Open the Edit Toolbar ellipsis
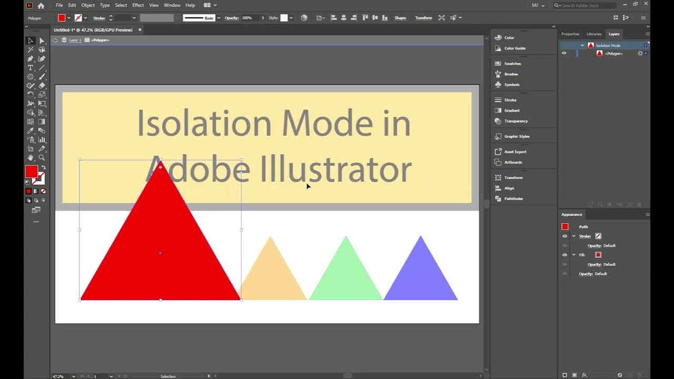674x379 pixels. [x=36, y=222]
